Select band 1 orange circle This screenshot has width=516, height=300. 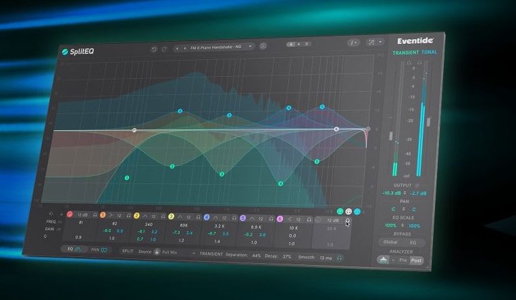pyautogui.click(x=103, y=215)
